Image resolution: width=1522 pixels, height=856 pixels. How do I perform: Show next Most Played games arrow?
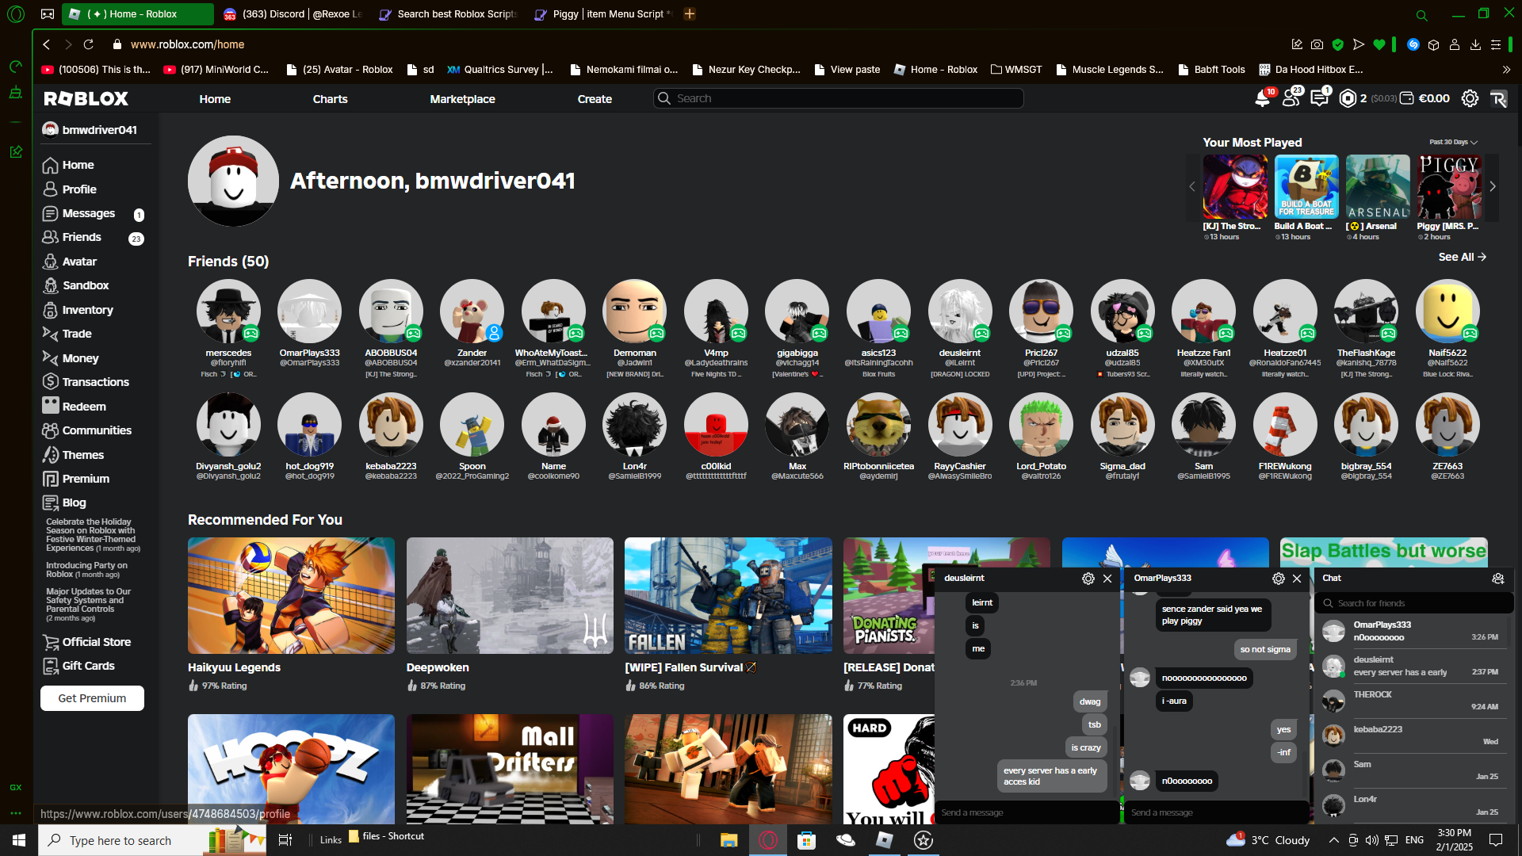[1493, 187]
